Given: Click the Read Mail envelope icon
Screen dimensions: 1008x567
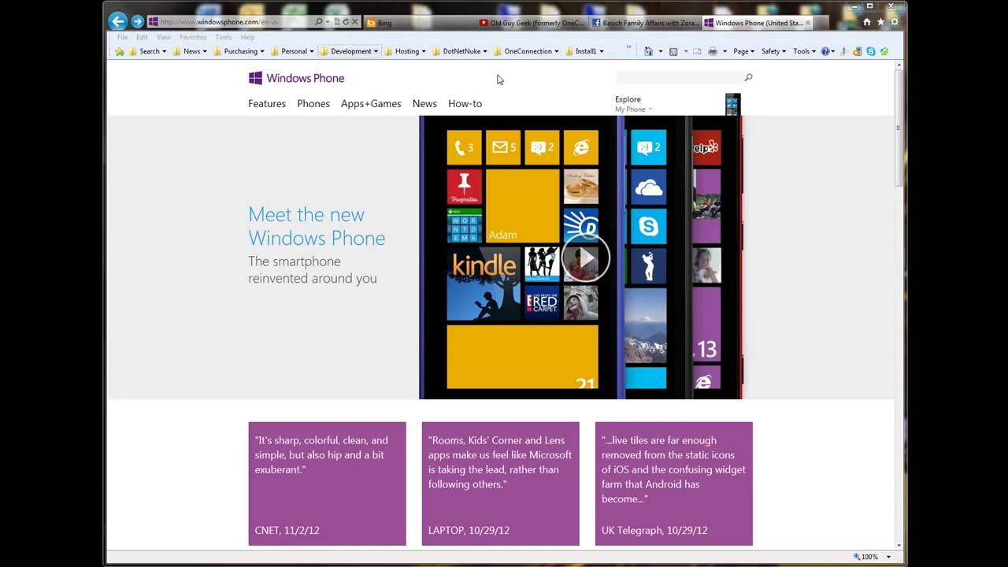Looking at the screenshot, I should coord(697,51).
